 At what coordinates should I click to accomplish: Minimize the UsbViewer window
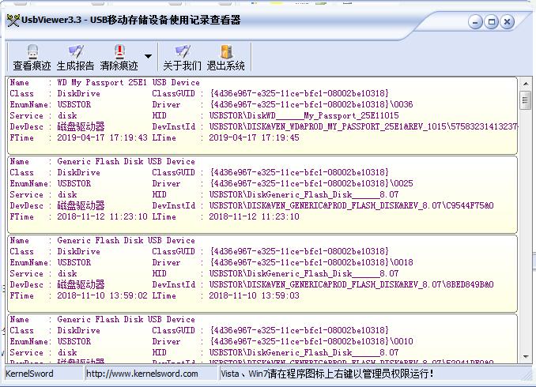click(475, 22)
